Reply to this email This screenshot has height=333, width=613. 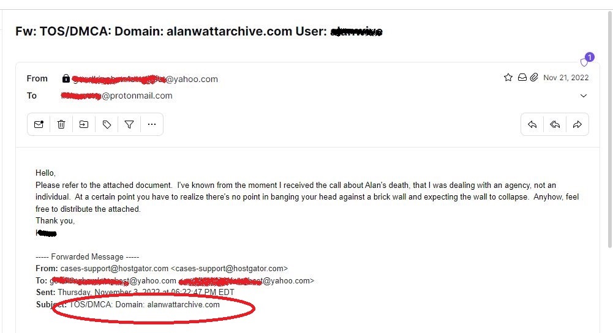(x=532, y=124)
